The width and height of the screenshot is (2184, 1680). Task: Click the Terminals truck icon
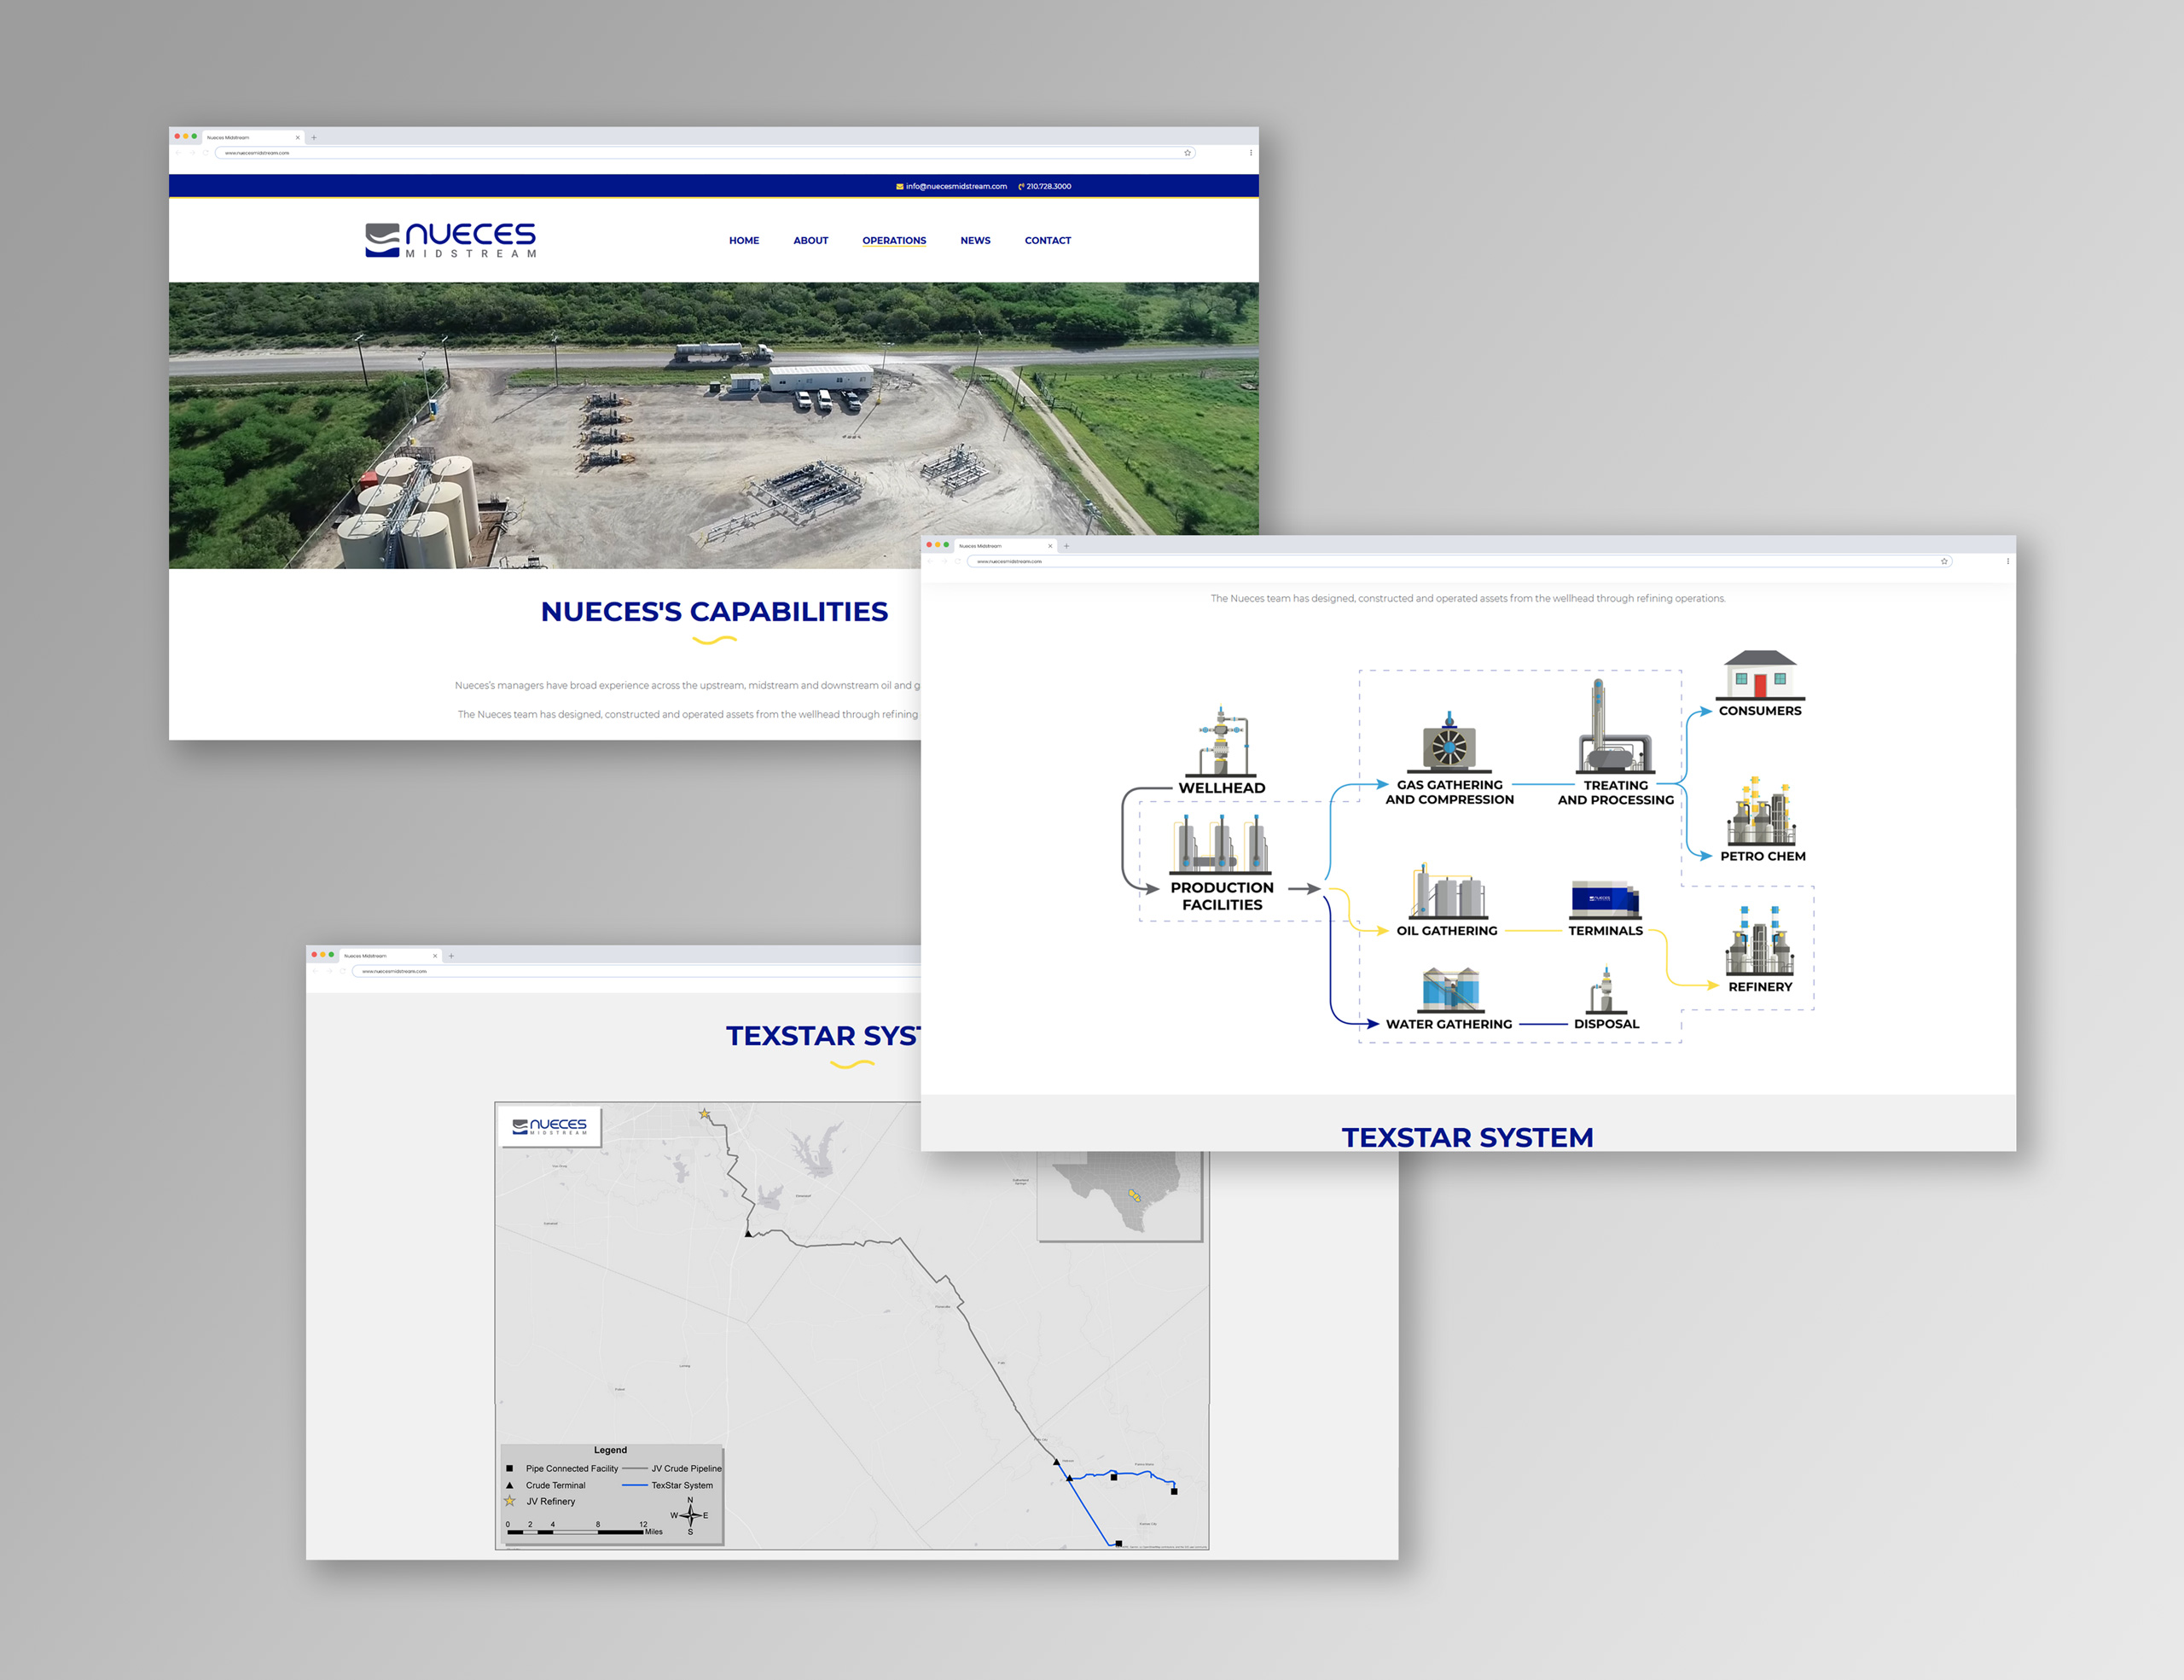pyautogui.click(x=1605, y=899)
